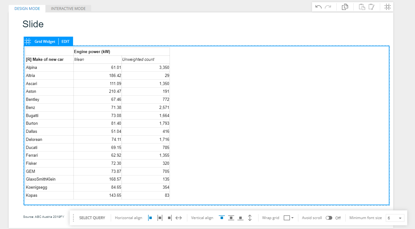415x229 pixels.
Task: Select the Altria row label
Action: 30,75
